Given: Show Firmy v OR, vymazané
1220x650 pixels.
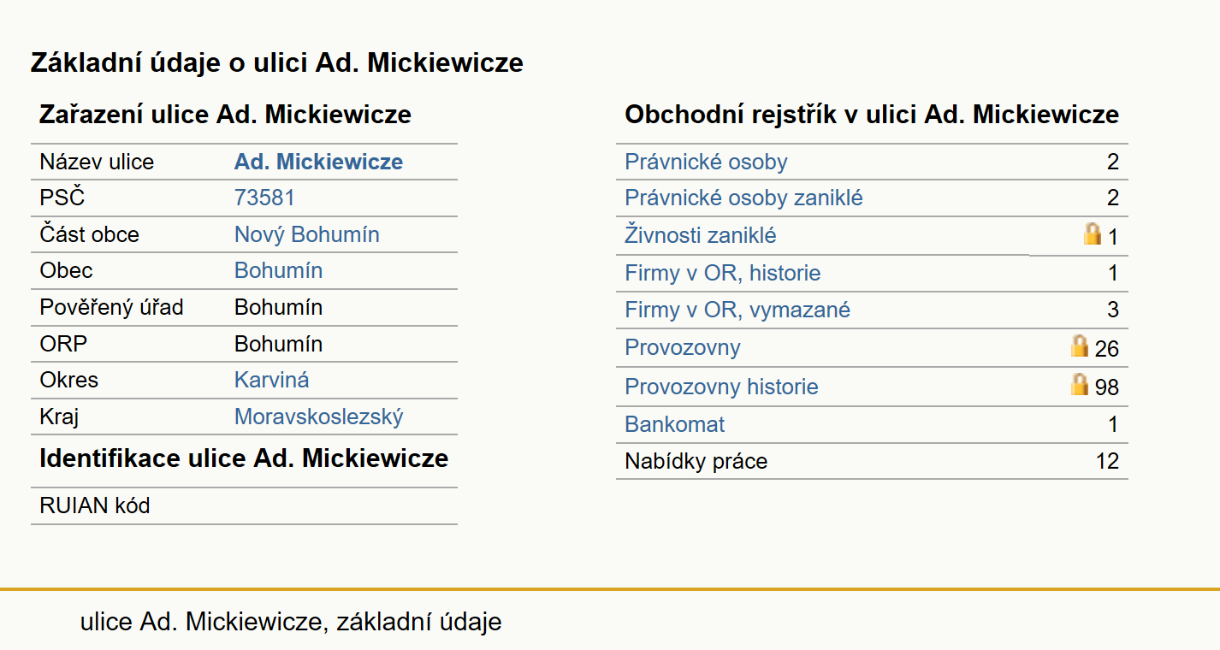Looking at the screenshot, I should click(737, 310).
